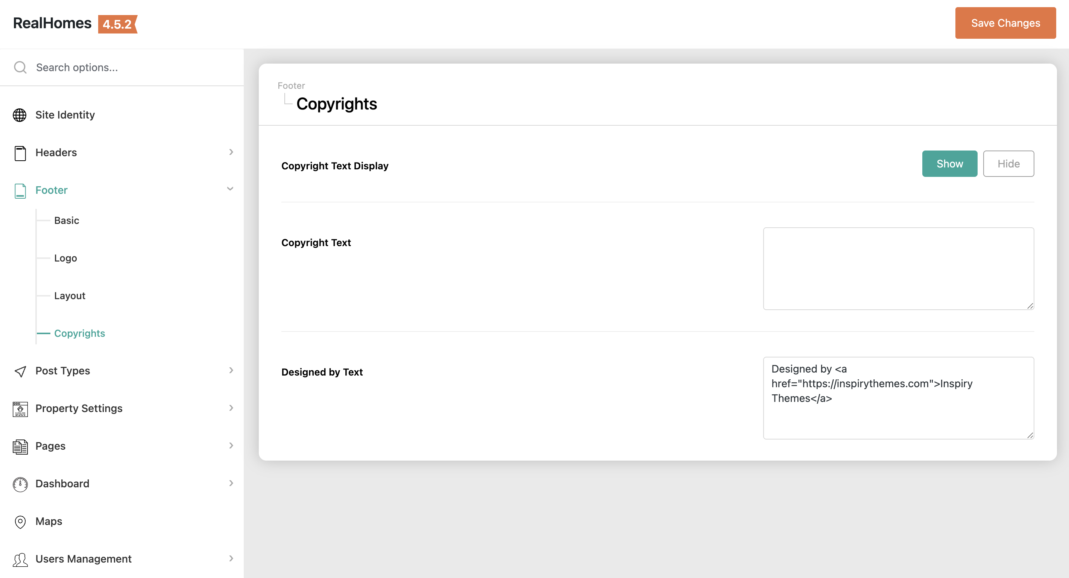Open the Basic footer sub-item
The height and width of the screenshot is (578, 1069).
coord(67,221)
